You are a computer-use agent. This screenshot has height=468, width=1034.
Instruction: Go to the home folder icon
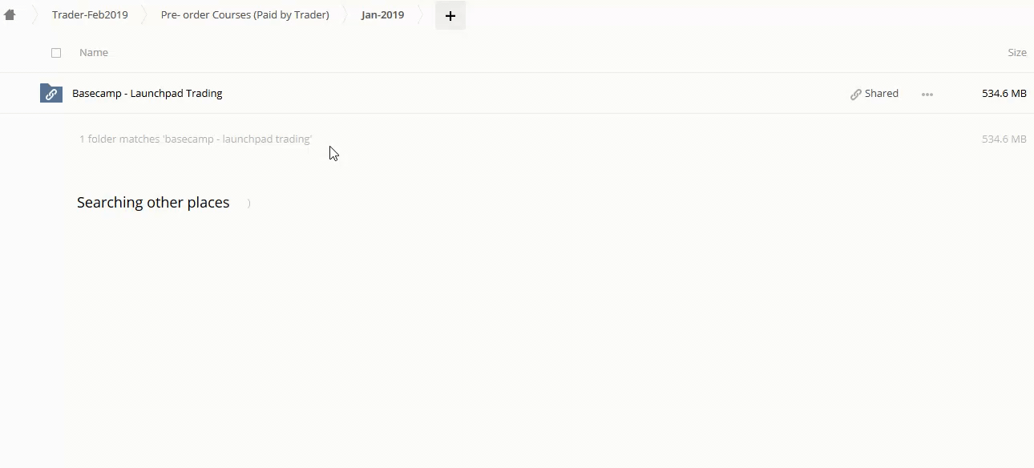tap(10, 14)
